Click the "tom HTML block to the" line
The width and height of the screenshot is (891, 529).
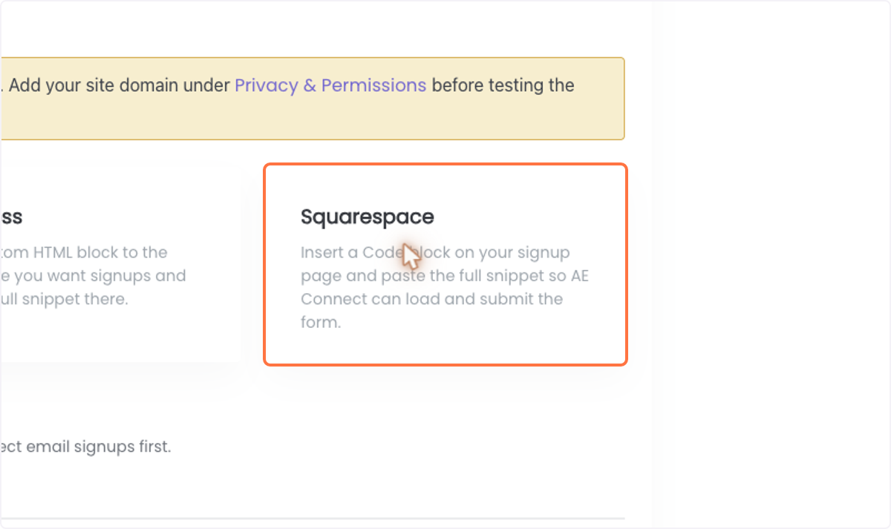coord(84,252)
